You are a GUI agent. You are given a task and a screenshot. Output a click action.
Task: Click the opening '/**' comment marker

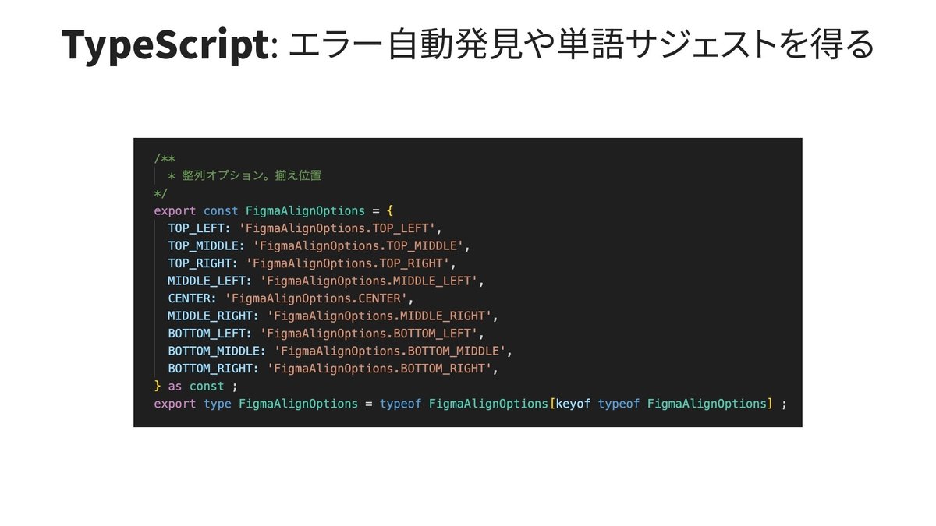coord(165,158)
